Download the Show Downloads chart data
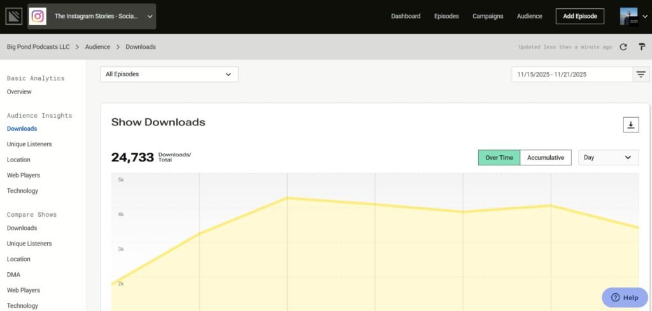652x311 pixels. [x=631, y=125]
